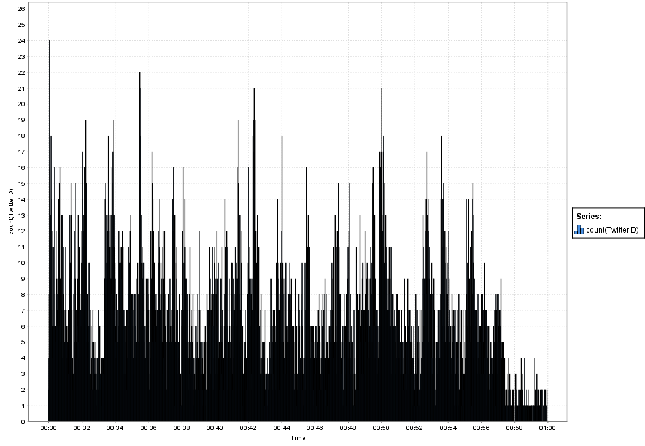Image resolution: width=645 pixels, height=446 pixels.
Task: Click the y-axis value 20
Action: coord(21,104)
